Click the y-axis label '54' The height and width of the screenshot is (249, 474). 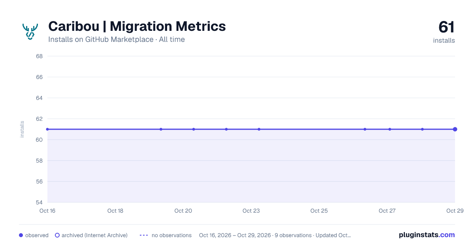pos(39,203)
